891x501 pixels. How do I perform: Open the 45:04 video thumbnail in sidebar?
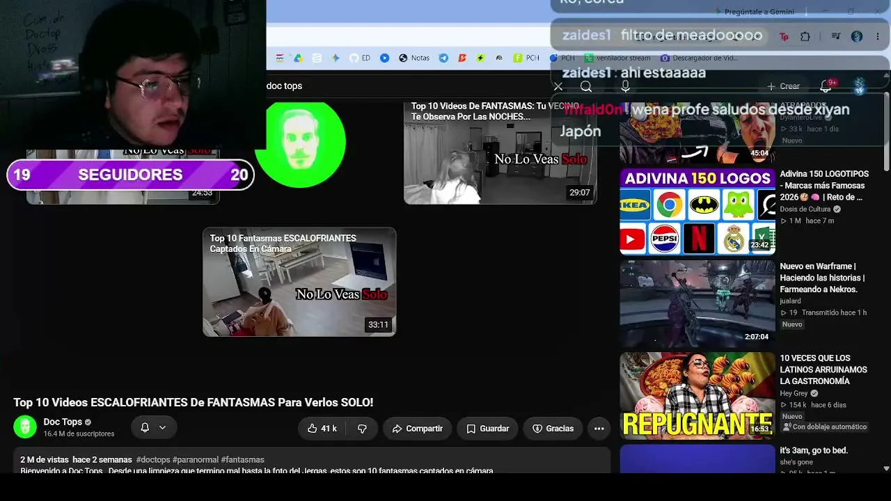click(x=697, y=132)
